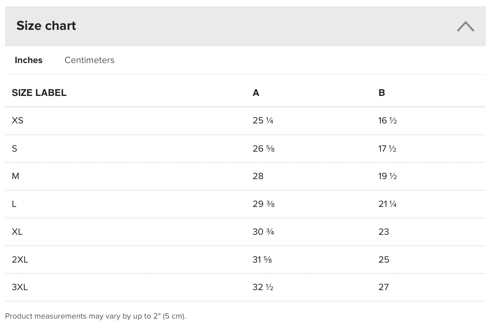
Task: Select the Inches tab
Action: 29,60
